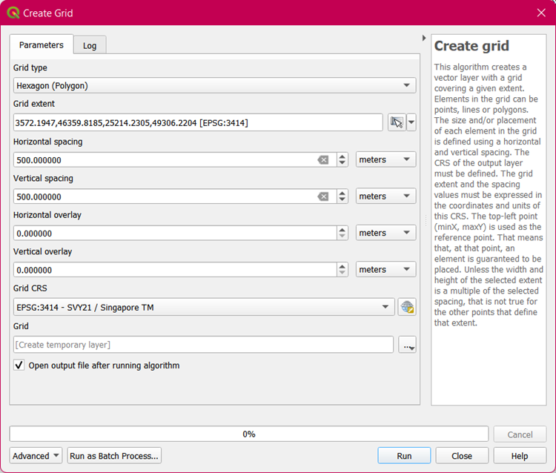Click the Grid extent input field
Screen dimensions: 556x473
(197, 122)
